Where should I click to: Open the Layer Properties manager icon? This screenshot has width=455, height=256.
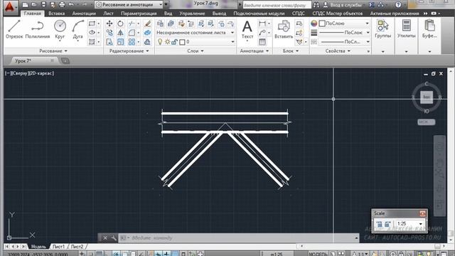(x=160, y=23)
